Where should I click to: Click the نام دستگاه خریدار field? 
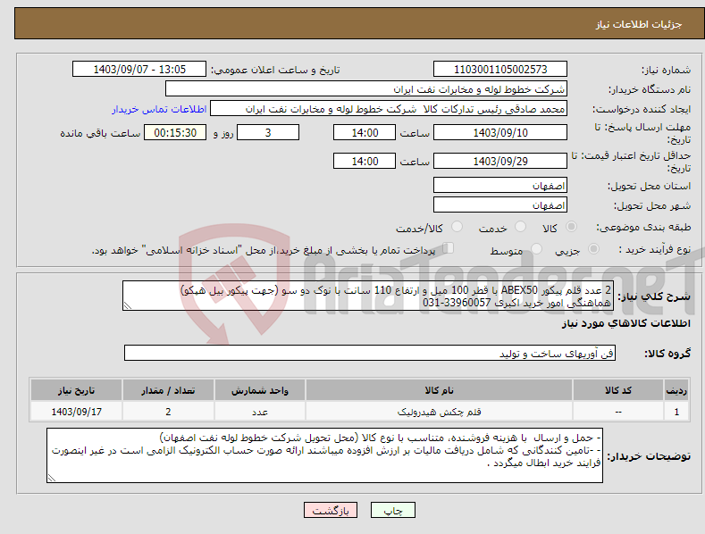point(366,89)
